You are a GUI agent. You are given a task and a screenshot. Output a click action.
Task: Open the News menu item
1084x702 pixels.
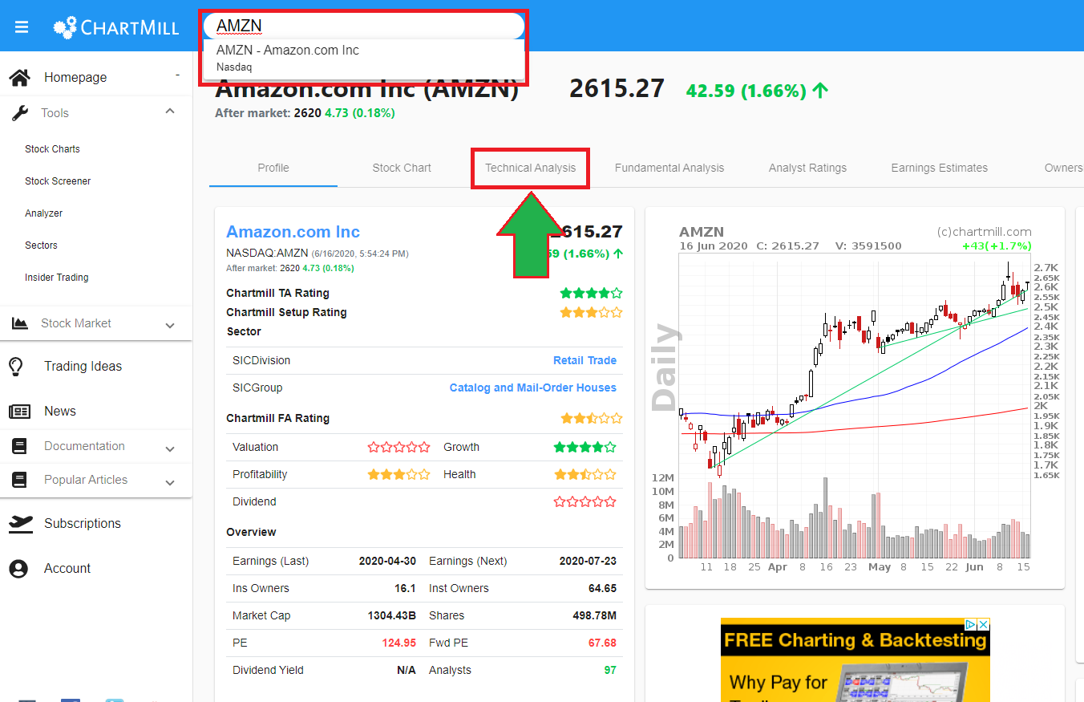tap(60, 412)
